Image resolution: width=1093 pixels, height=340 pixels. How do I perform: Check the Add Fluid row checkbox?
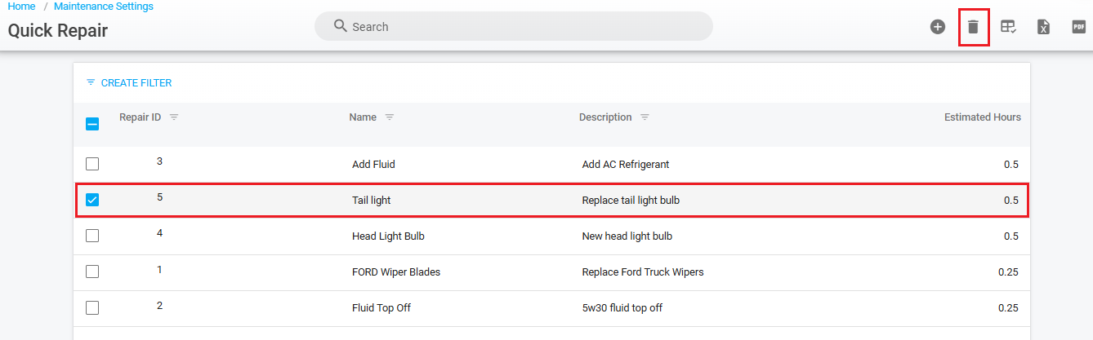pyautogui.click(x=92, y=164)
